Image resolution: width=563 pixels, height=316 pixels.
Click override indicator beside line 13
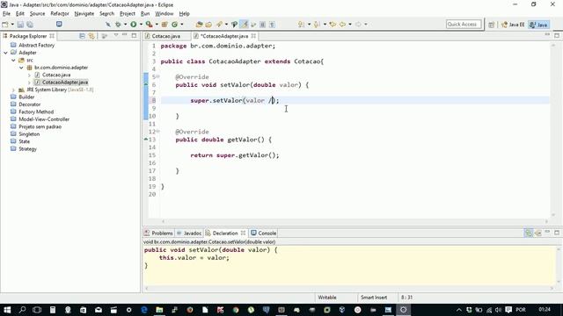click(146, 139)
